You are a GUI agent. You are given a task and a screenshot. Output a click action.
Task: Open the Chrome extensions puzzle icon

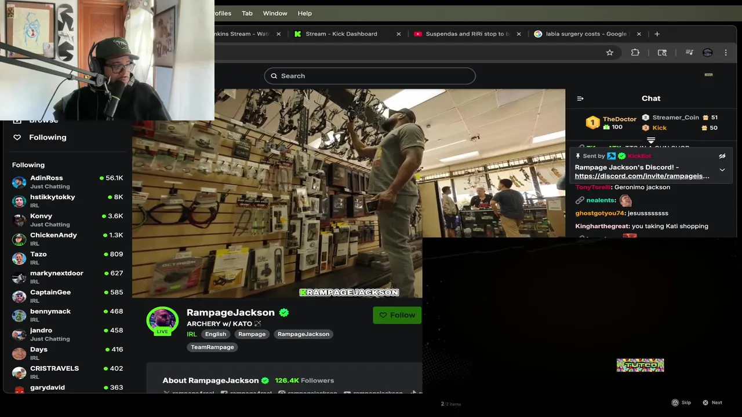click(635, 53)
